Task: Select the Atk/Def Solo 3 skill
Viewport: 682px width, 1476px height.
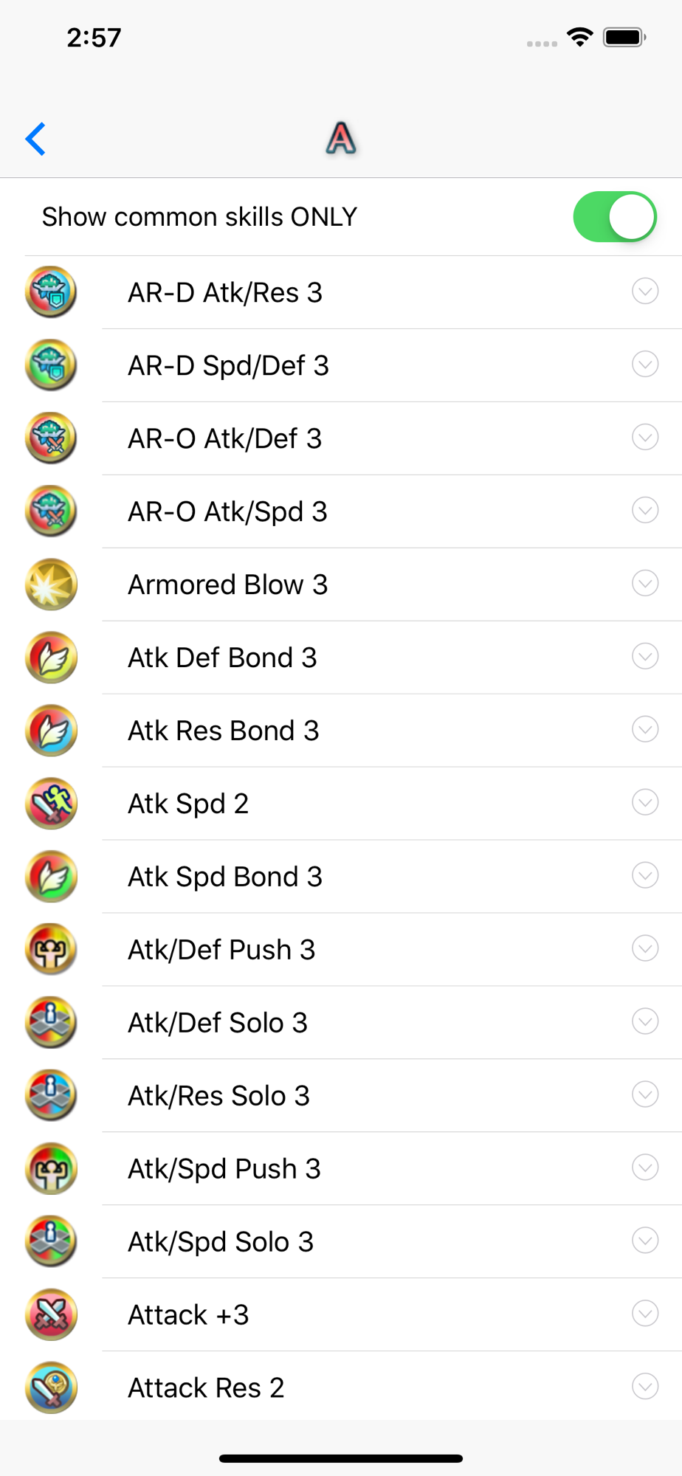Action: [x=341, y=1023]
